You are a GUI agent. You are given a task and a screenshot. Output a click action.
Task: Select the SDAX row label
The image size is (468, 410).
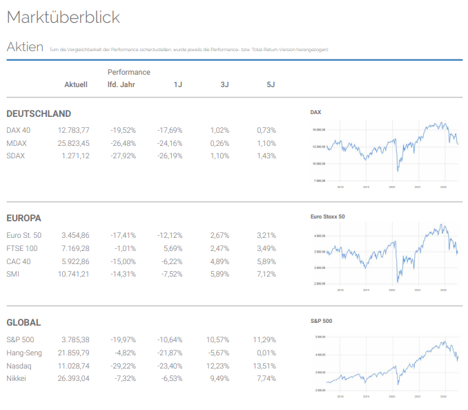(16, 156)
